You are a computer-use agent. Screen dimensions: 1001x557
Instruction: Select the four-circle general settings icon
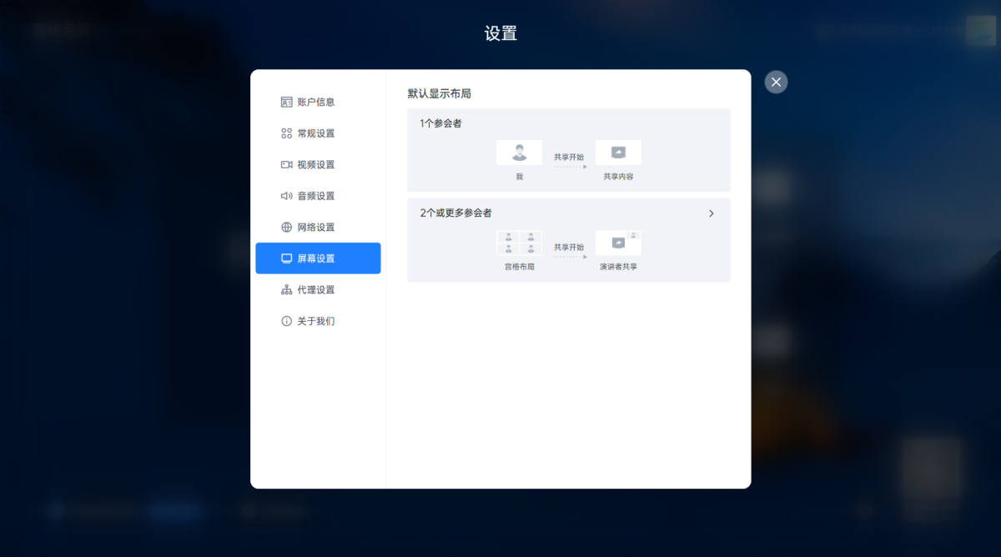286,133
